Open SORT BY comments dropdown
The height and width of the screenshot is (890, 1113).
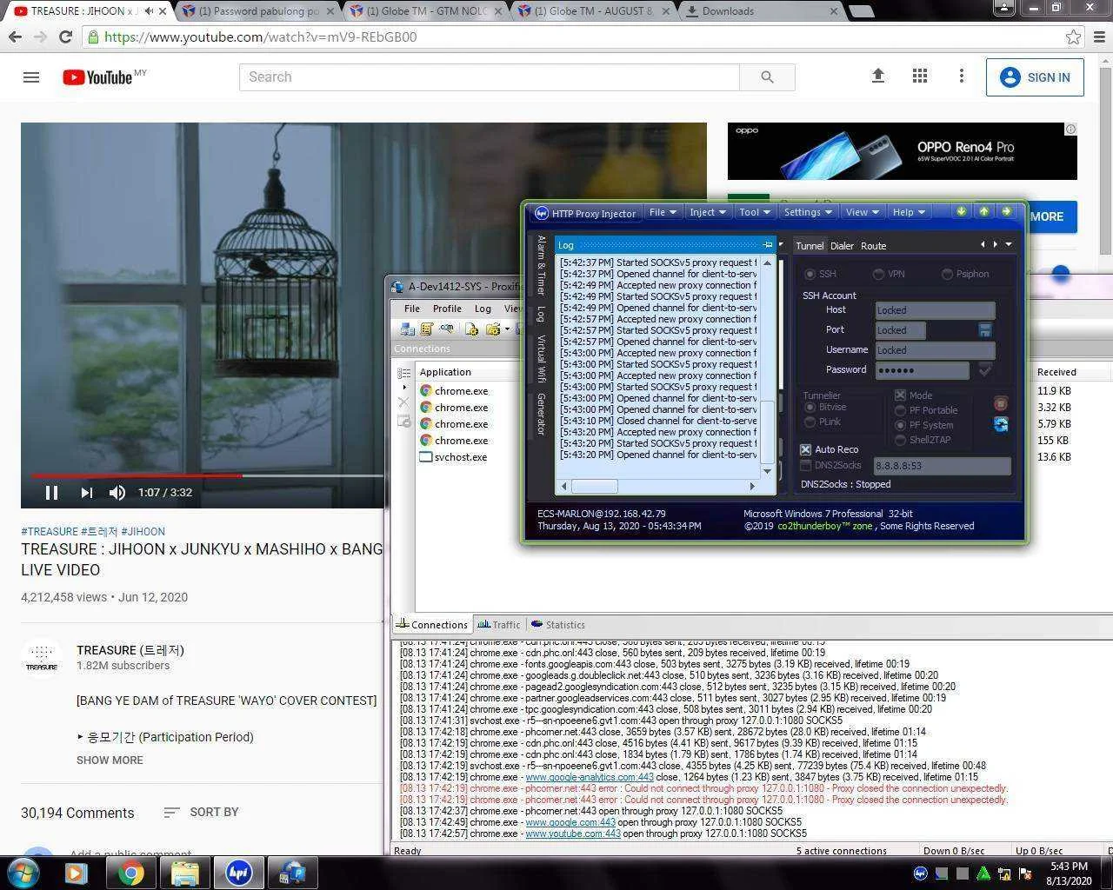[201, 812]
